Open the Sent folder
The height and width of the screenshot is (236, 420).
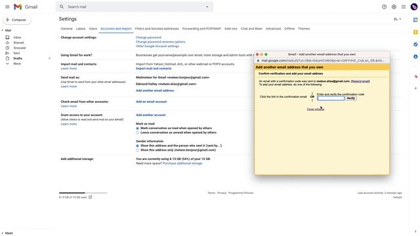click(16, 53)
